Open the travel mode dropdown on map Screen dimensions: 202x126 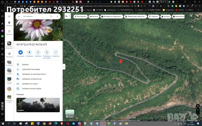[67, 16]
